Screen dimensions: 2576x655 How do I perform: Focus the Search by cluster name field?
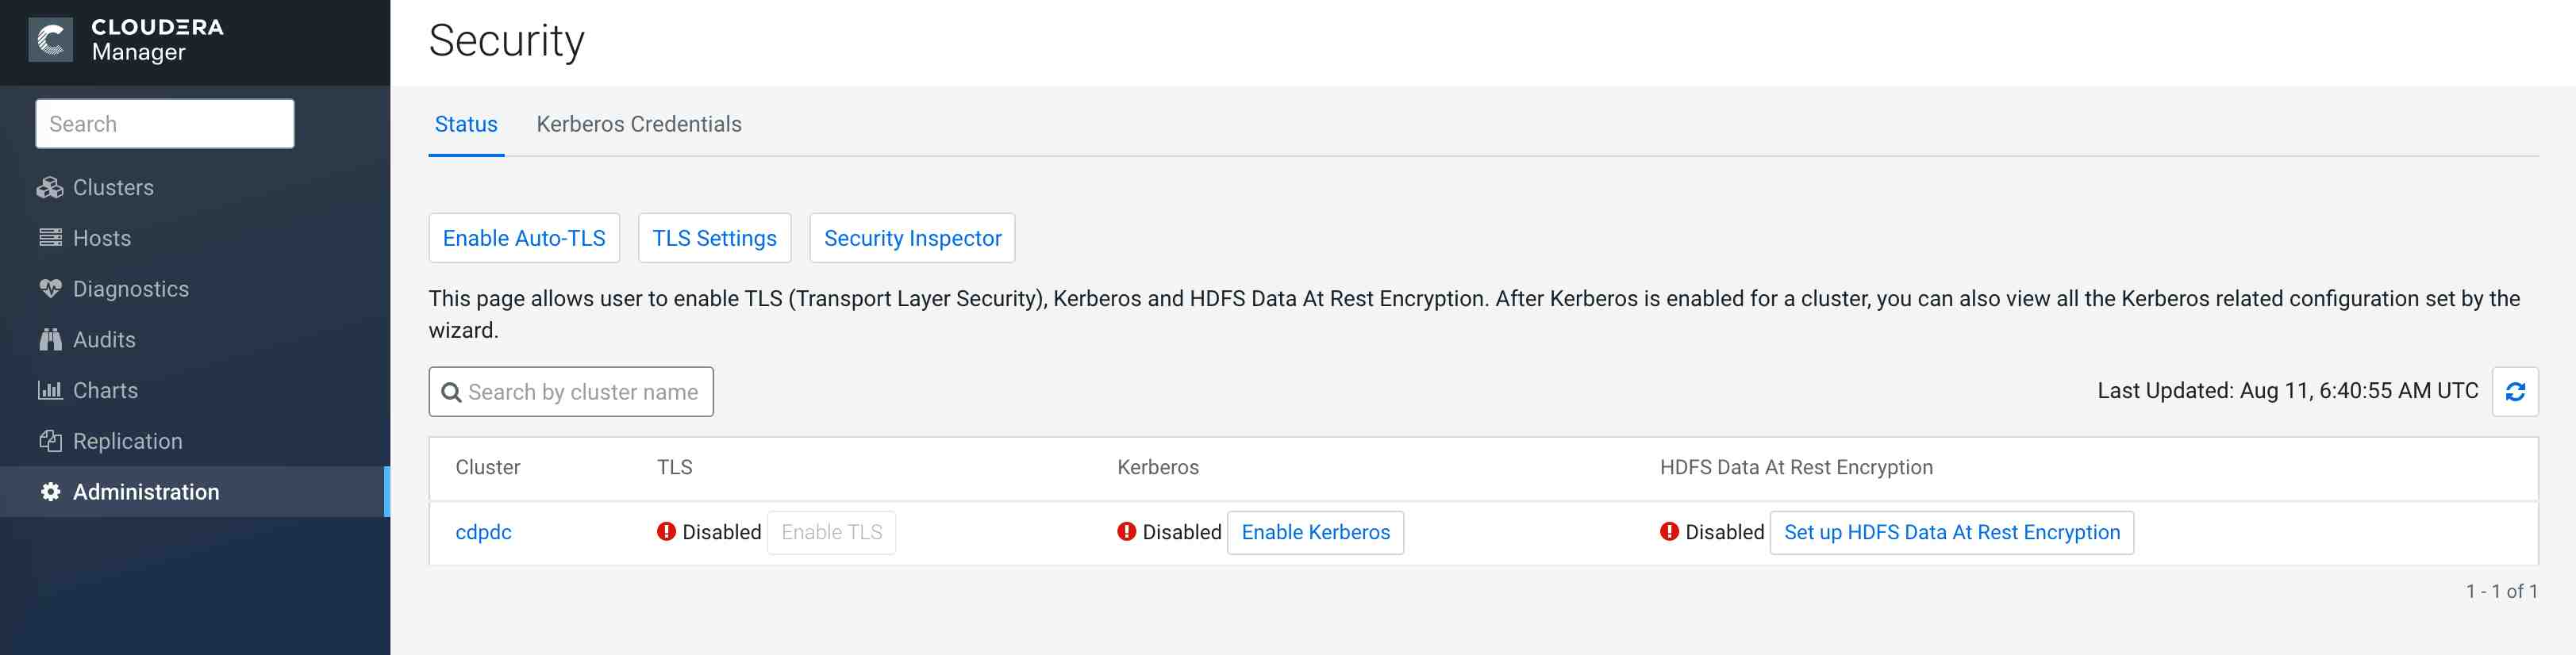click(x=583, y=393)
